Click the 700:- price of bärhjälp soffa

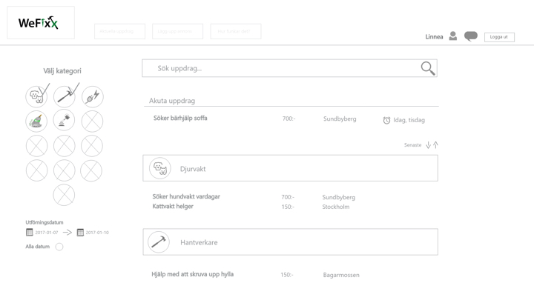[289, 119]
